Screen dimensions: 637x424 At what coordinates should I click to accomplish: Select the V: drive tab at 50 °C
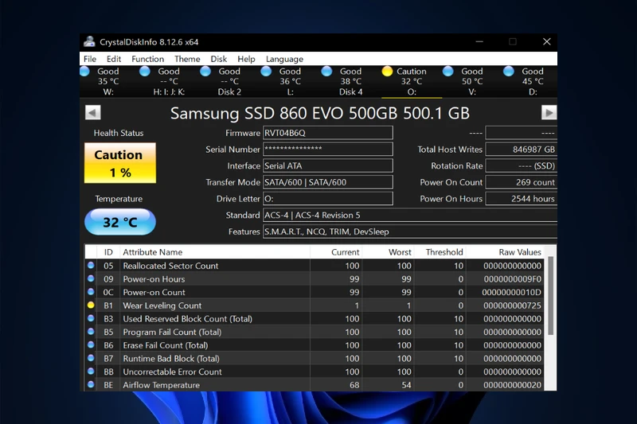472,82
